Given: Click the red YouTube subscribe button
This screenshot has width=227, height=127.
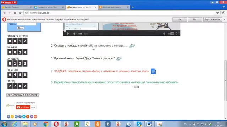Looking at the screenshot, I should (23, 107).
